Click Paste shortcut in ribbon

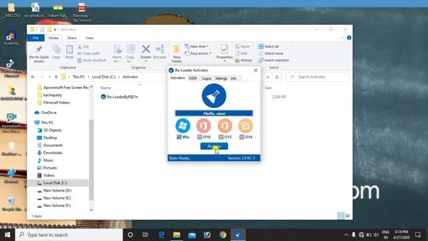pos(92,60)
